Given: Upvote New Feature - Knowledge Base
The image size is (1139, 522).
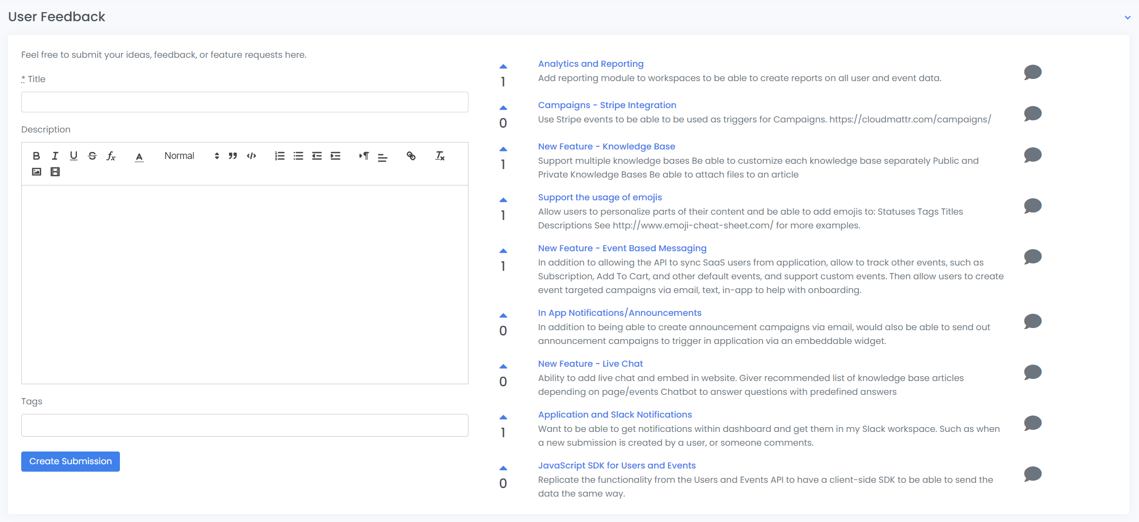Looking at the screenshot, I should pos(503,149).
